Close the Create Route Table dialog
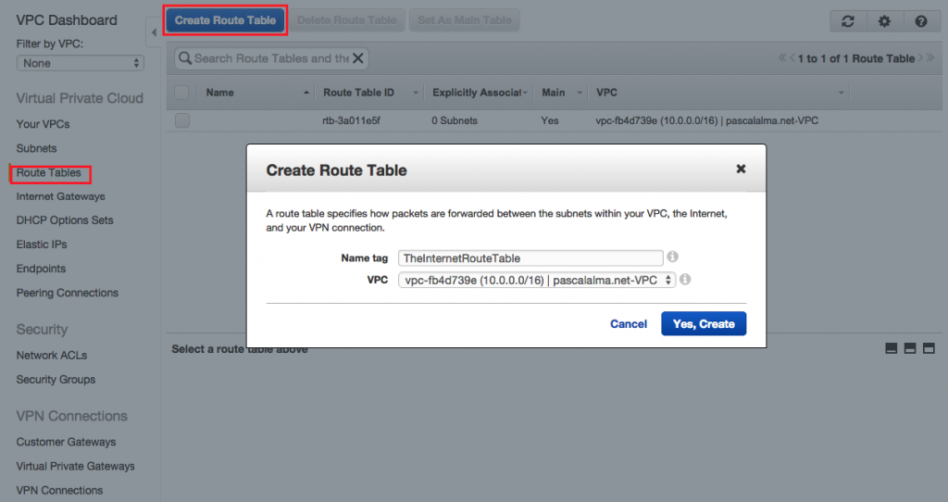This screenshot has height=502, width=948. [x=741, y=169]
